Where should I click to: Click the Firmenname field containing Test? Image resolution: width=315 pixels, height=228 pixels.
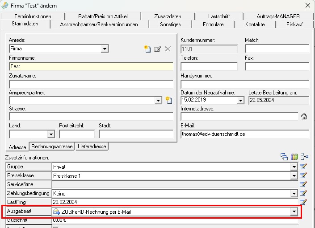(91, 66)
